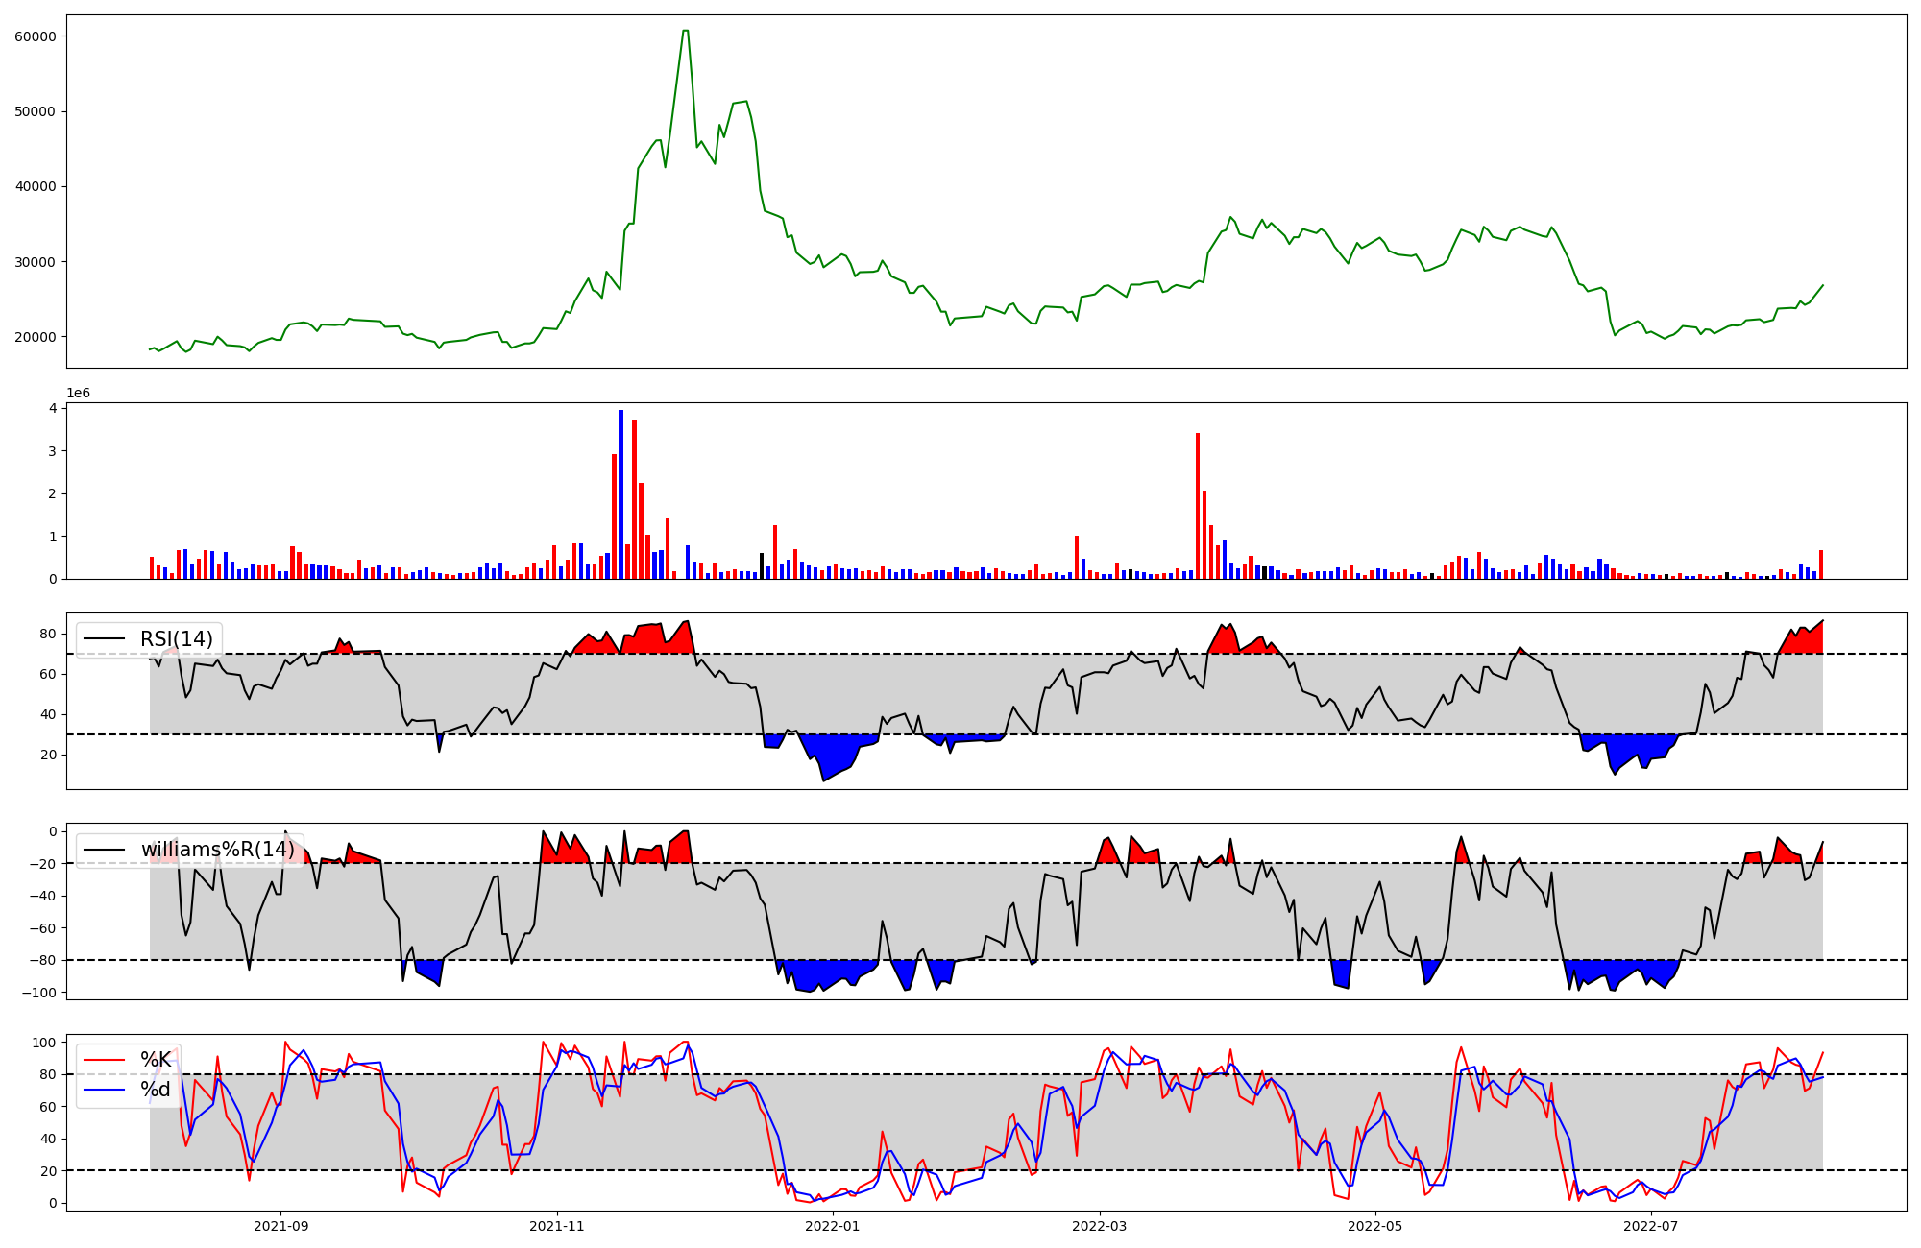Click the 1e6 volume scale label
The height and width of the screenshot is (1248, 1921).
78,394
